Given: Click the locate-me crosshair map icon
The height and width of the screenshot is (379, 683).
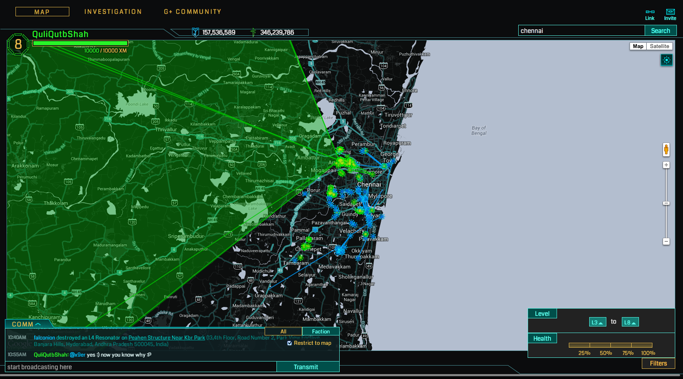Looking at the screenshot, I should [x=666, y=60].
